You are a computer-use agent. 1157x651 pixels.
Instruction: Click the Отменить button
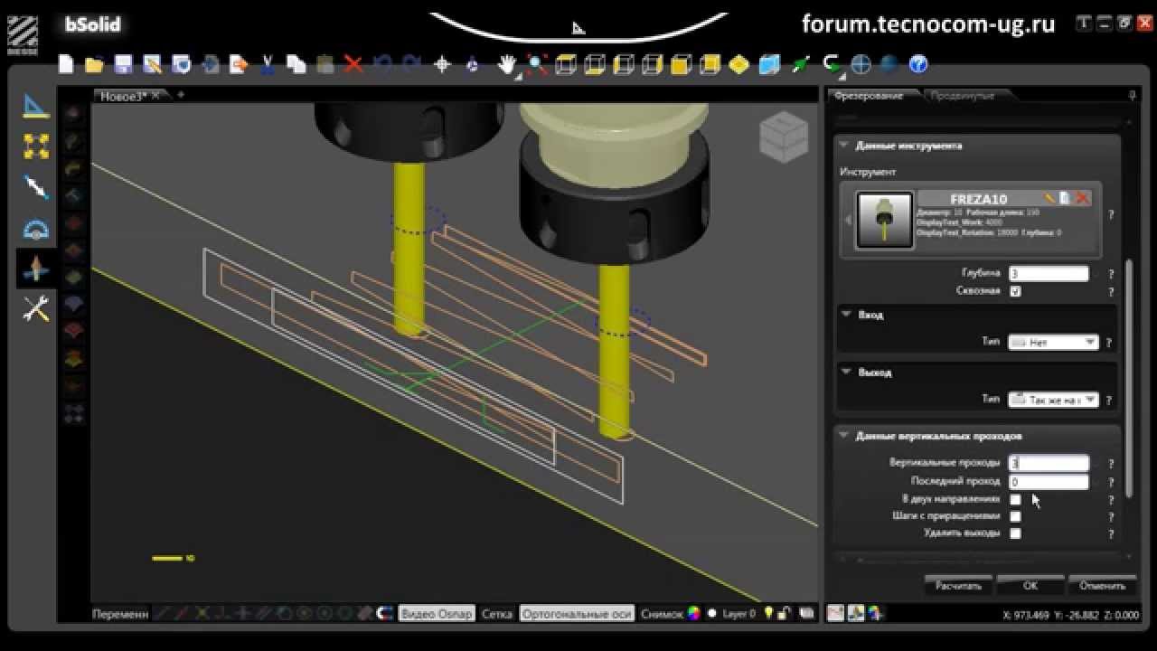tap(1102, 585)
